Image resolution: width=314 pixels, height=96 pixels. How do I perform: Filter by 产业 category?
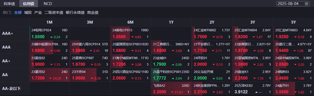38,12
